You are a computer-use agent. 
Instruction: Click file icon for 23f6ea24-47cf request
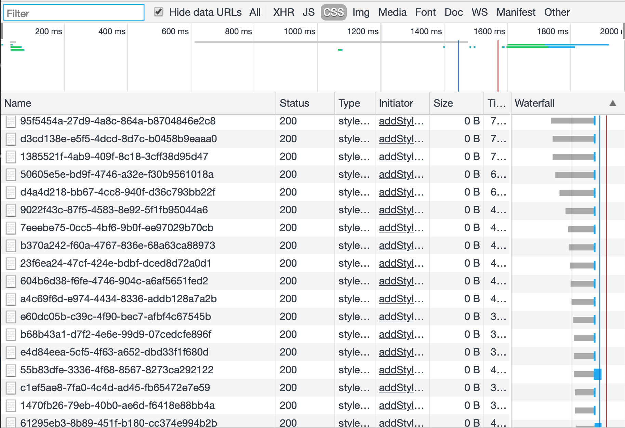pos(11,264)
